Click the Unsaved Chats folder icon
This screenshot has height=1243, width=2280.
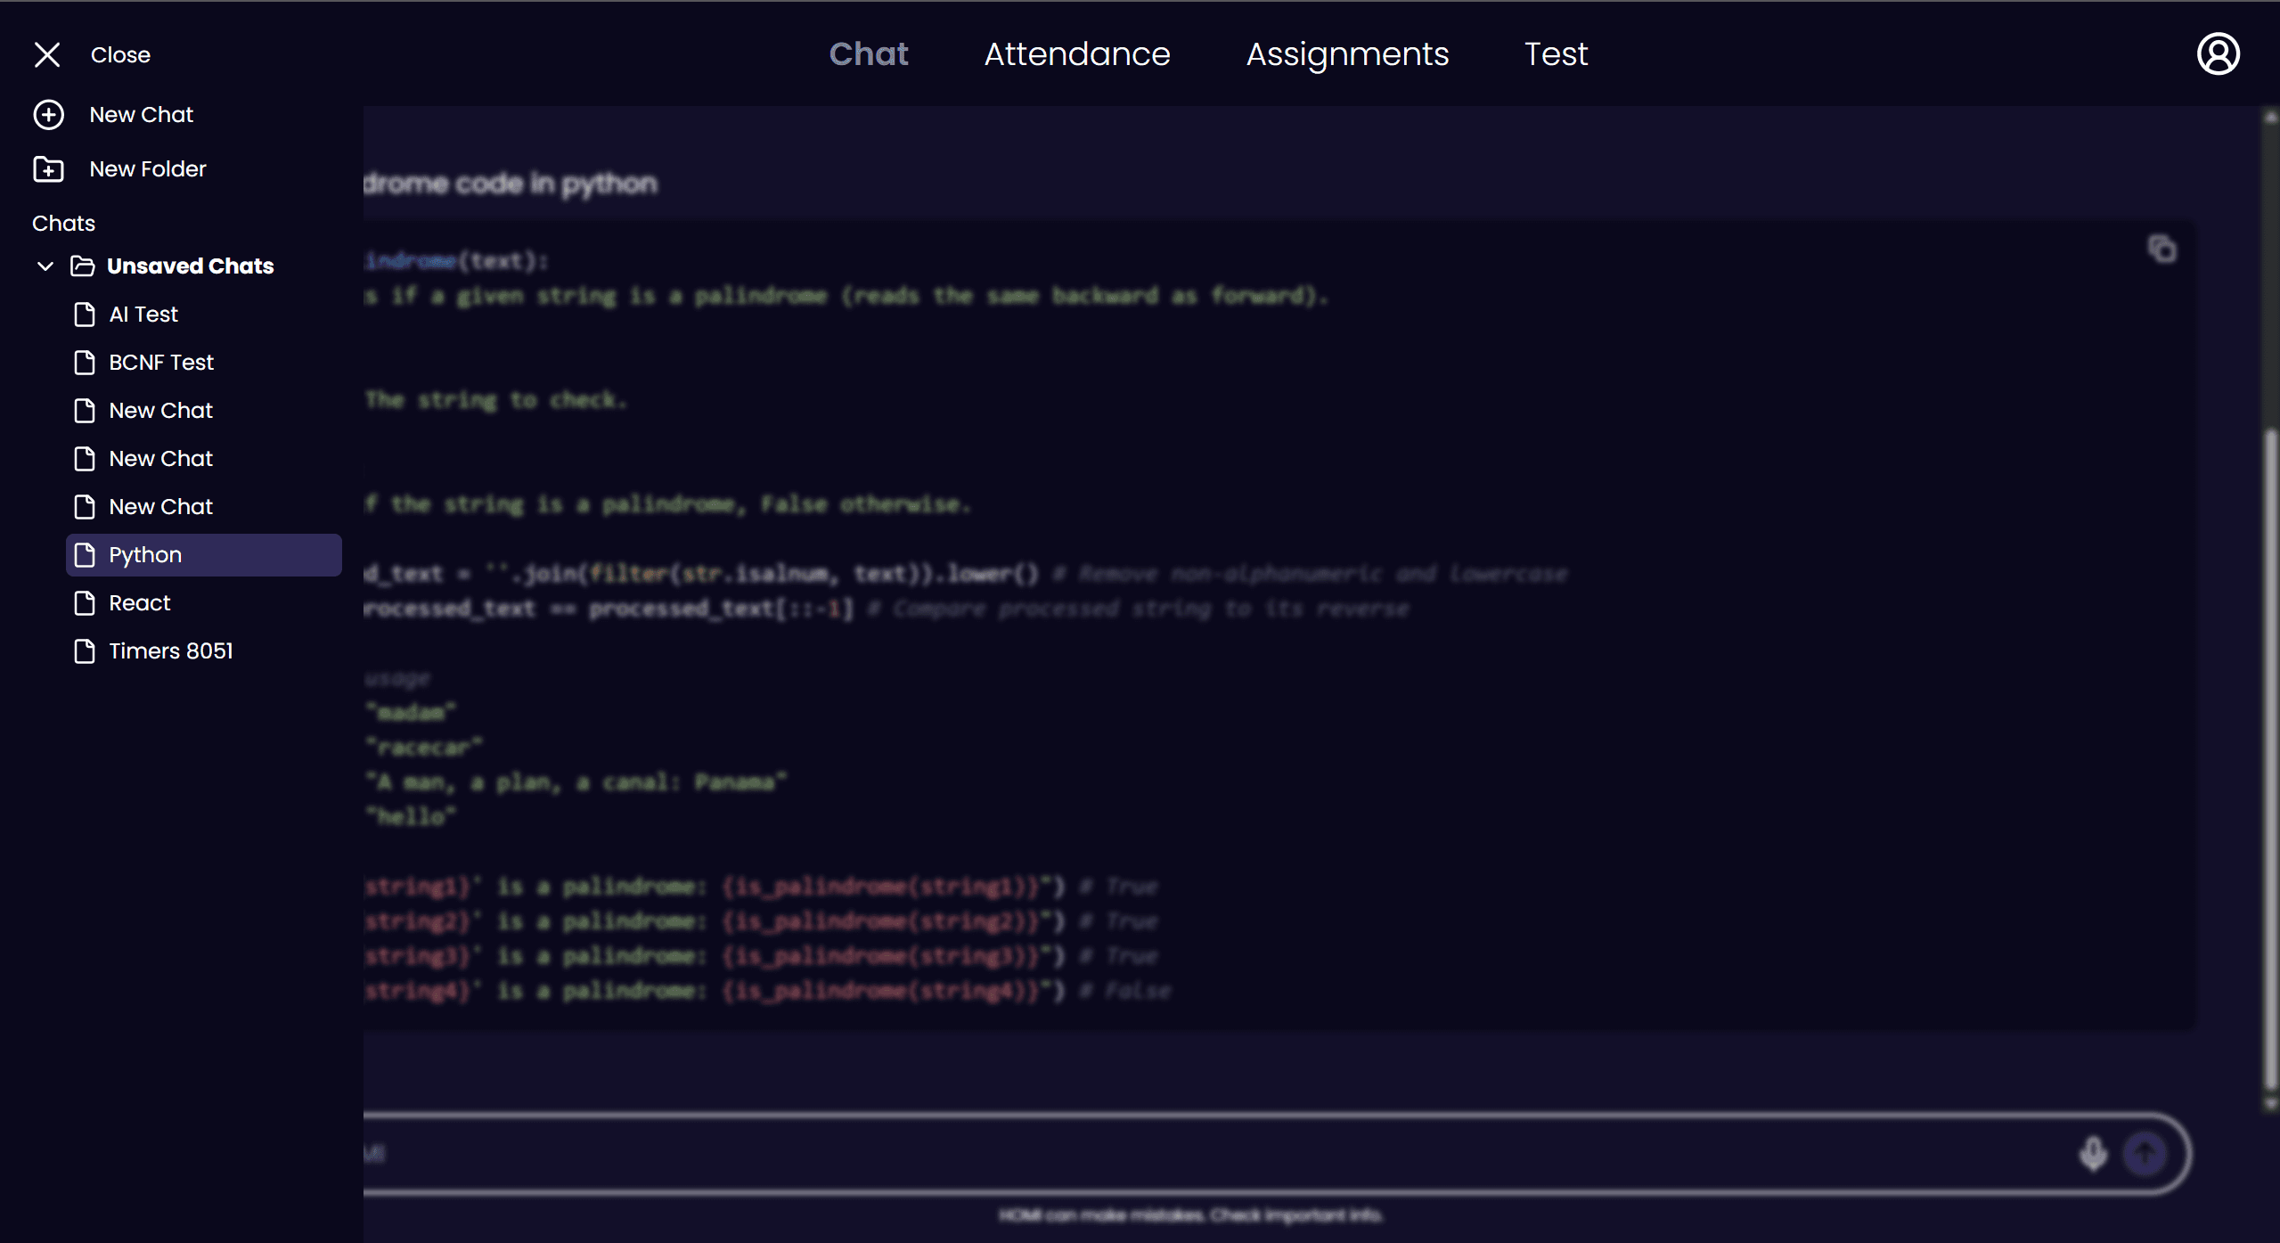pos(83,266)
